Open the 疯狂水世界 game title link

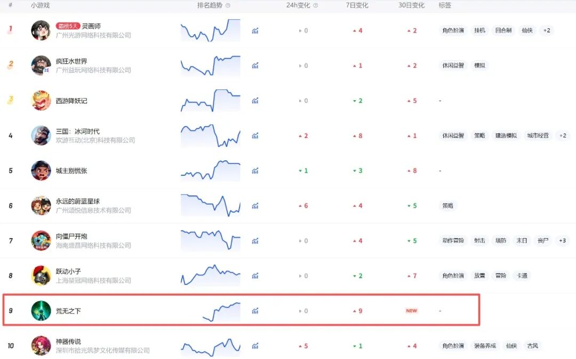point(71,61)
